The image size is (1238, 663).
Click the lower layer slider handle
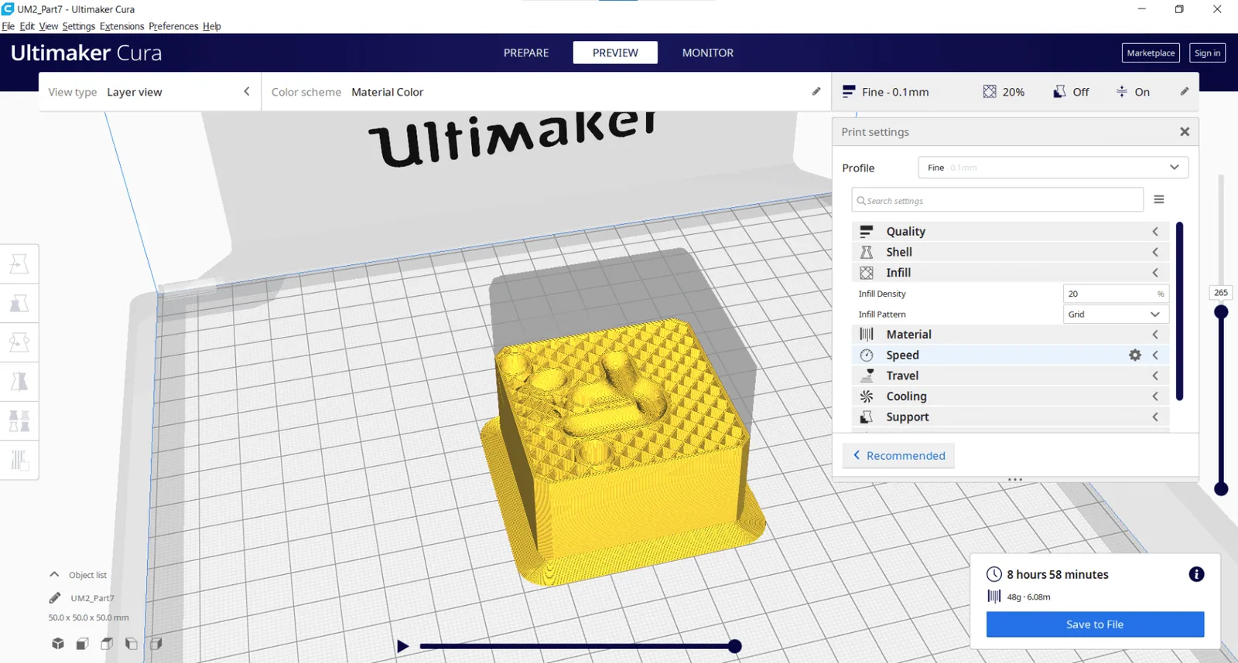click(1221, 488)
